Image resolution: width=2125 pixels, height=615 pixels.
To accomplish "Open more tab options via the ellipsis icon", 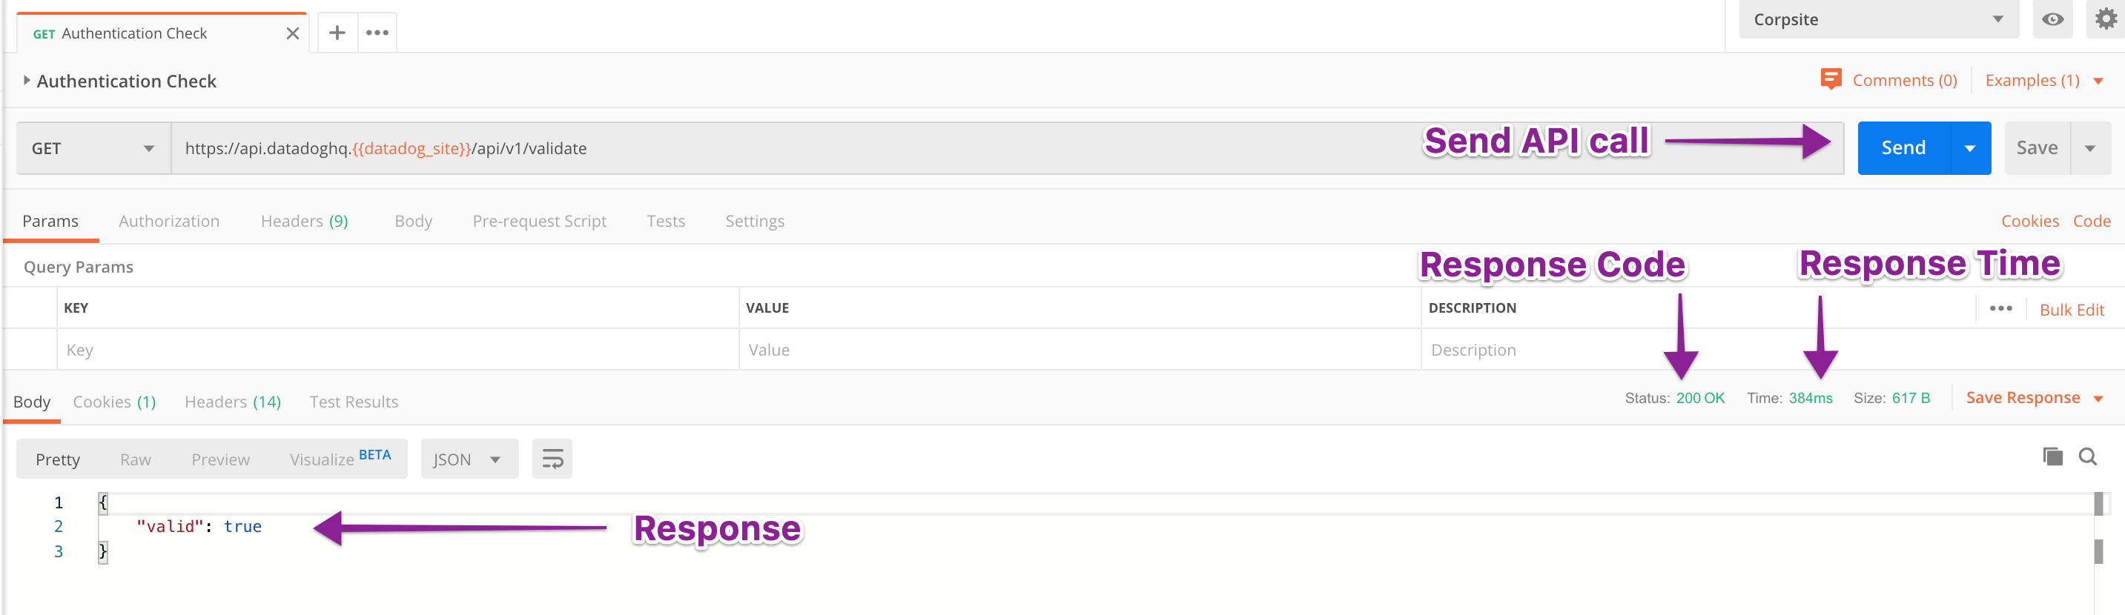I will pos(377,33).
